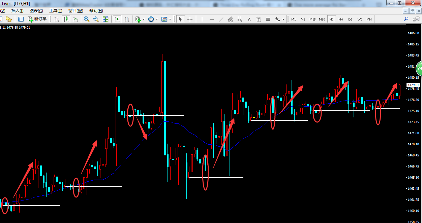Select the Fibonacci retracement tool

point(240,19)
